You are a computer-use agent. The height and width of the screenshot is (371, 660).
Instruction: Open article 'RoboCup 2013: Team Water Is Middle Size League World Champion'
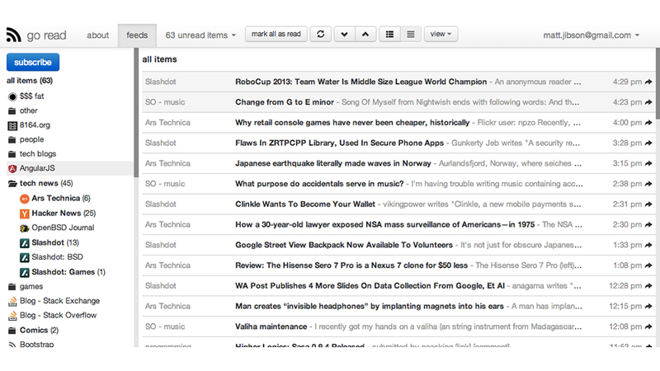(x=361, y=82)
